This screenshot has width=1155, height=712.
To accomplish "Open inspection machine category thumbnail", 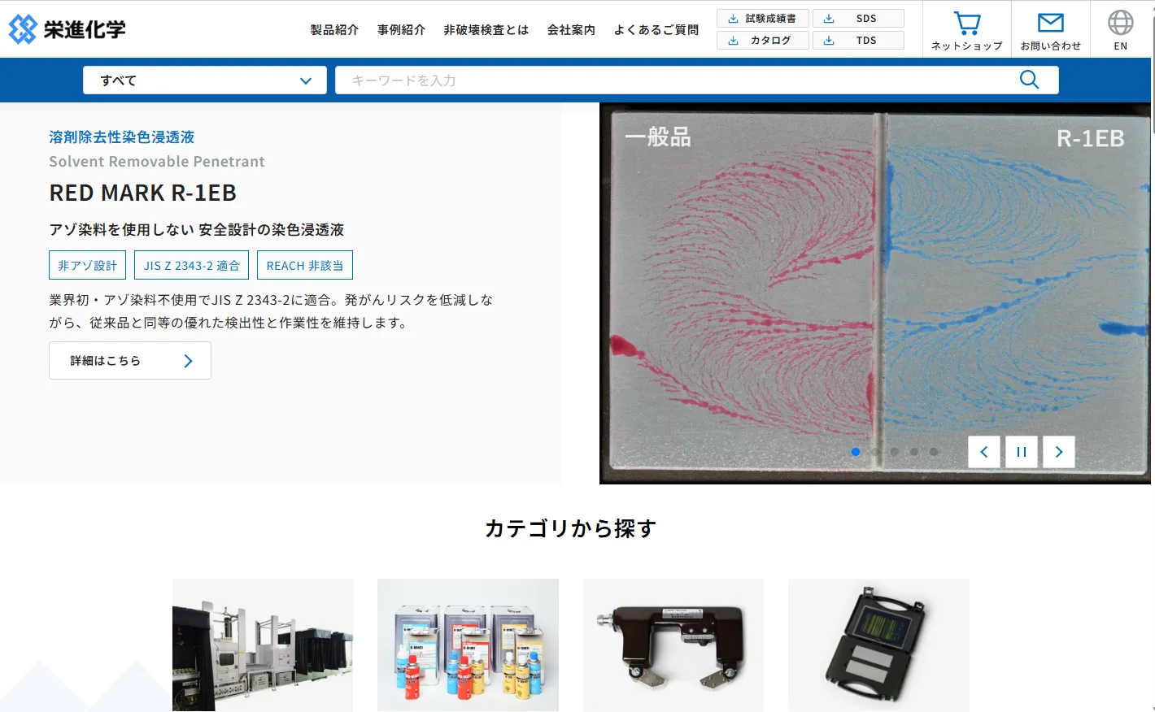I will (263, 645).
